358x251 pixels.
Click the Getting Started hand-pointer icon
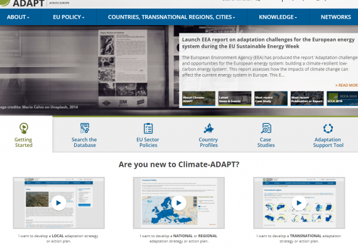click(x=24, y=128)
